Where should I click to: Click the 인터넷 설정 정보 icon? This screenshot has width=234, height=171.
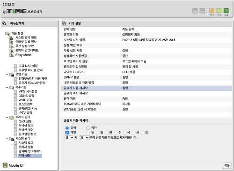tap(12, 42)
